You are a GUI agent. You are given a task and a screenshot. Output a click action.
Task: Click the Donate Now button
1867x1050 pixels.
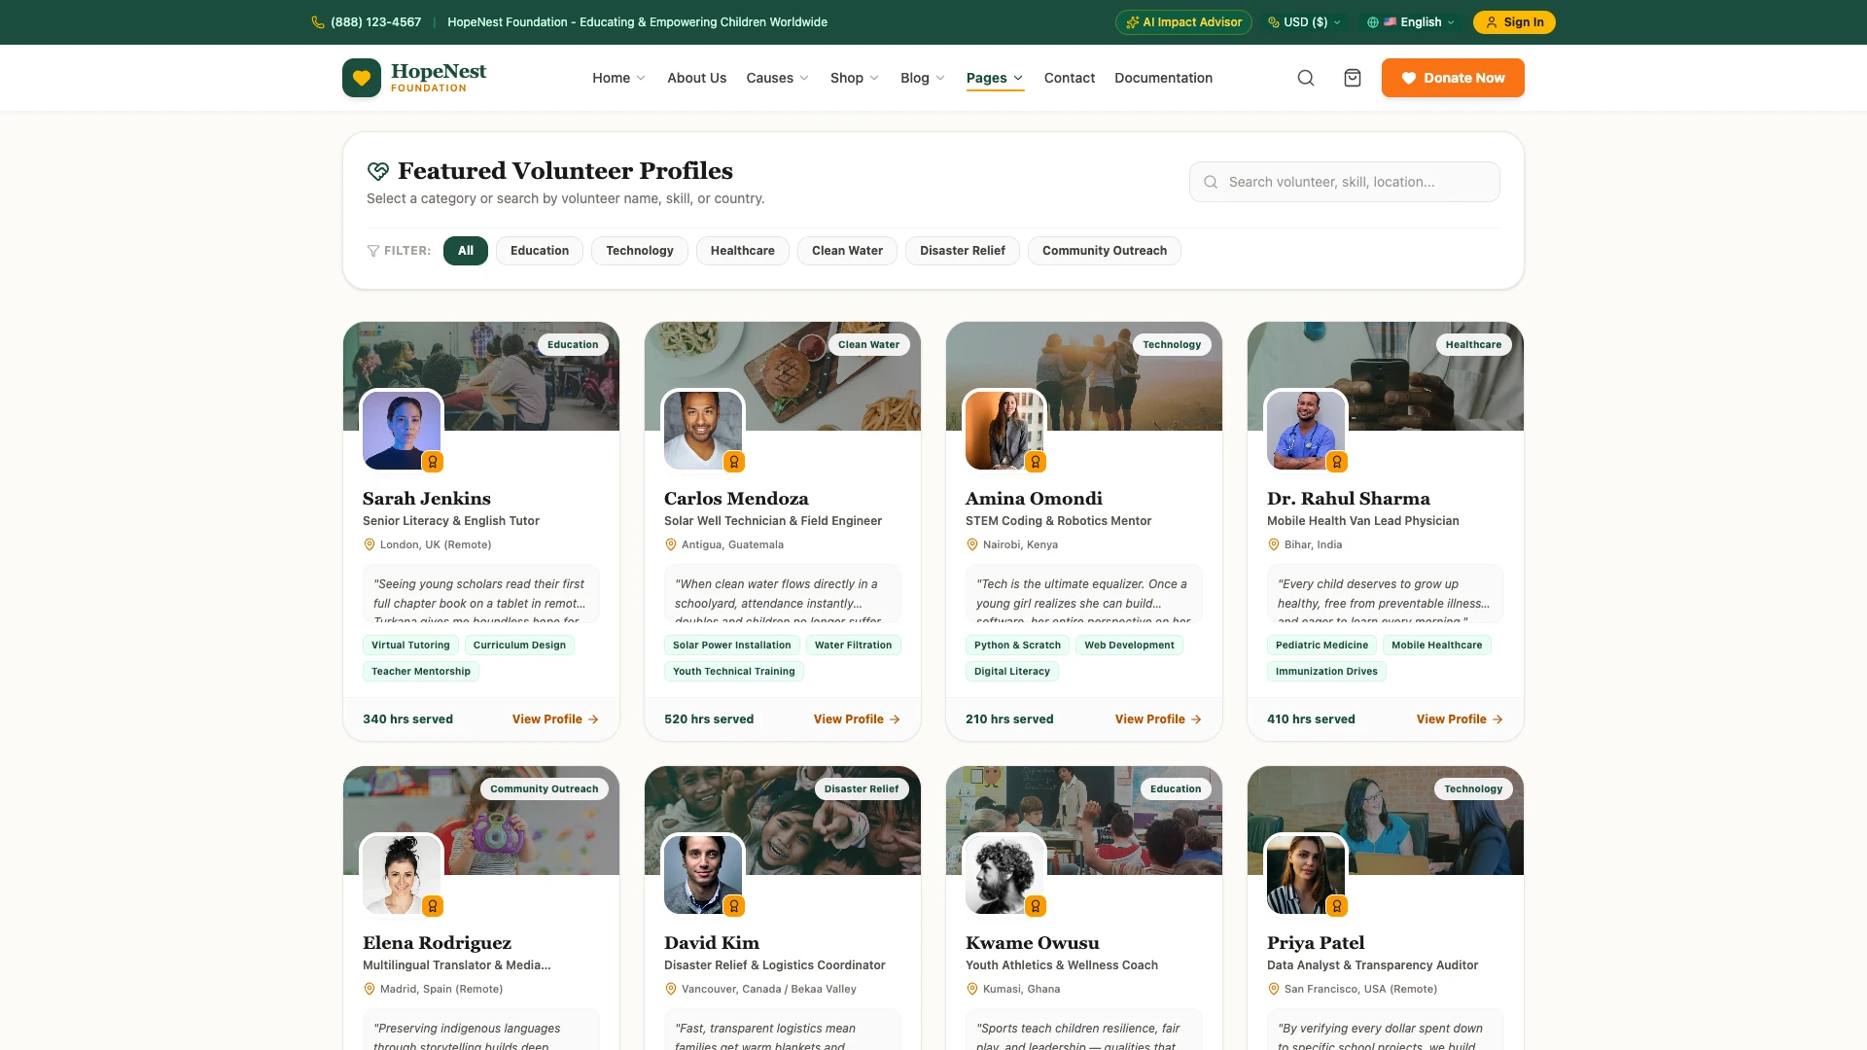point(1453,78)
